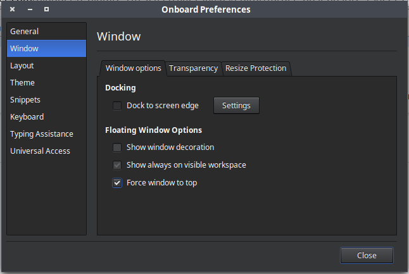The image size is (409, 274).
Task: Open Keyboard preferences section
Action: tap(27, 117)
